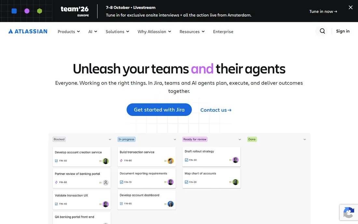Click assignee avatar on FIN-70 card

tap(171, 182)
